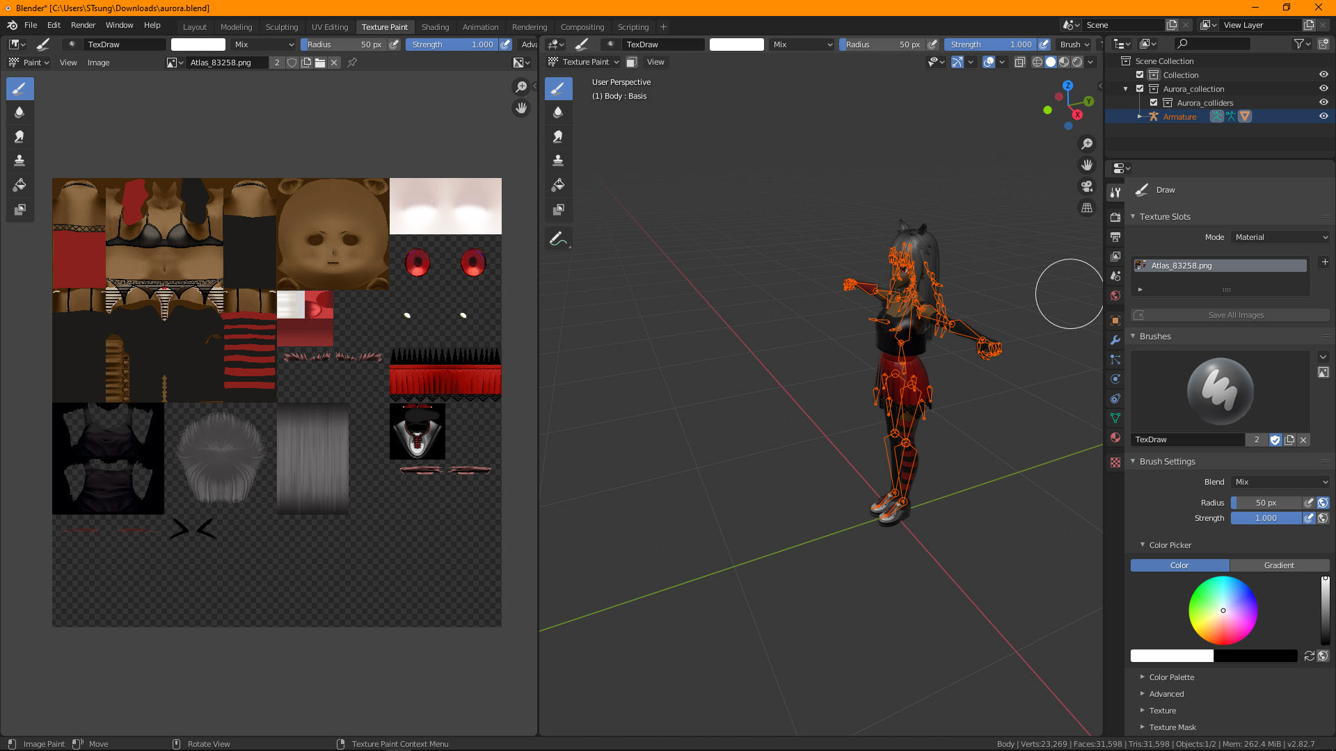Hide Aurora_collection with eye icon
This screenshot has height=751, width=1336.
[1323, 89]
